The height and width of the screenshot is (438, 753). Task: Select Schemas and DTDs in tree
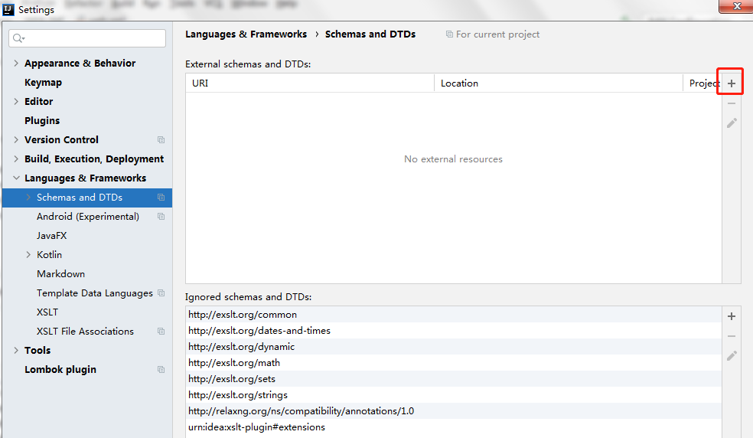87,198
